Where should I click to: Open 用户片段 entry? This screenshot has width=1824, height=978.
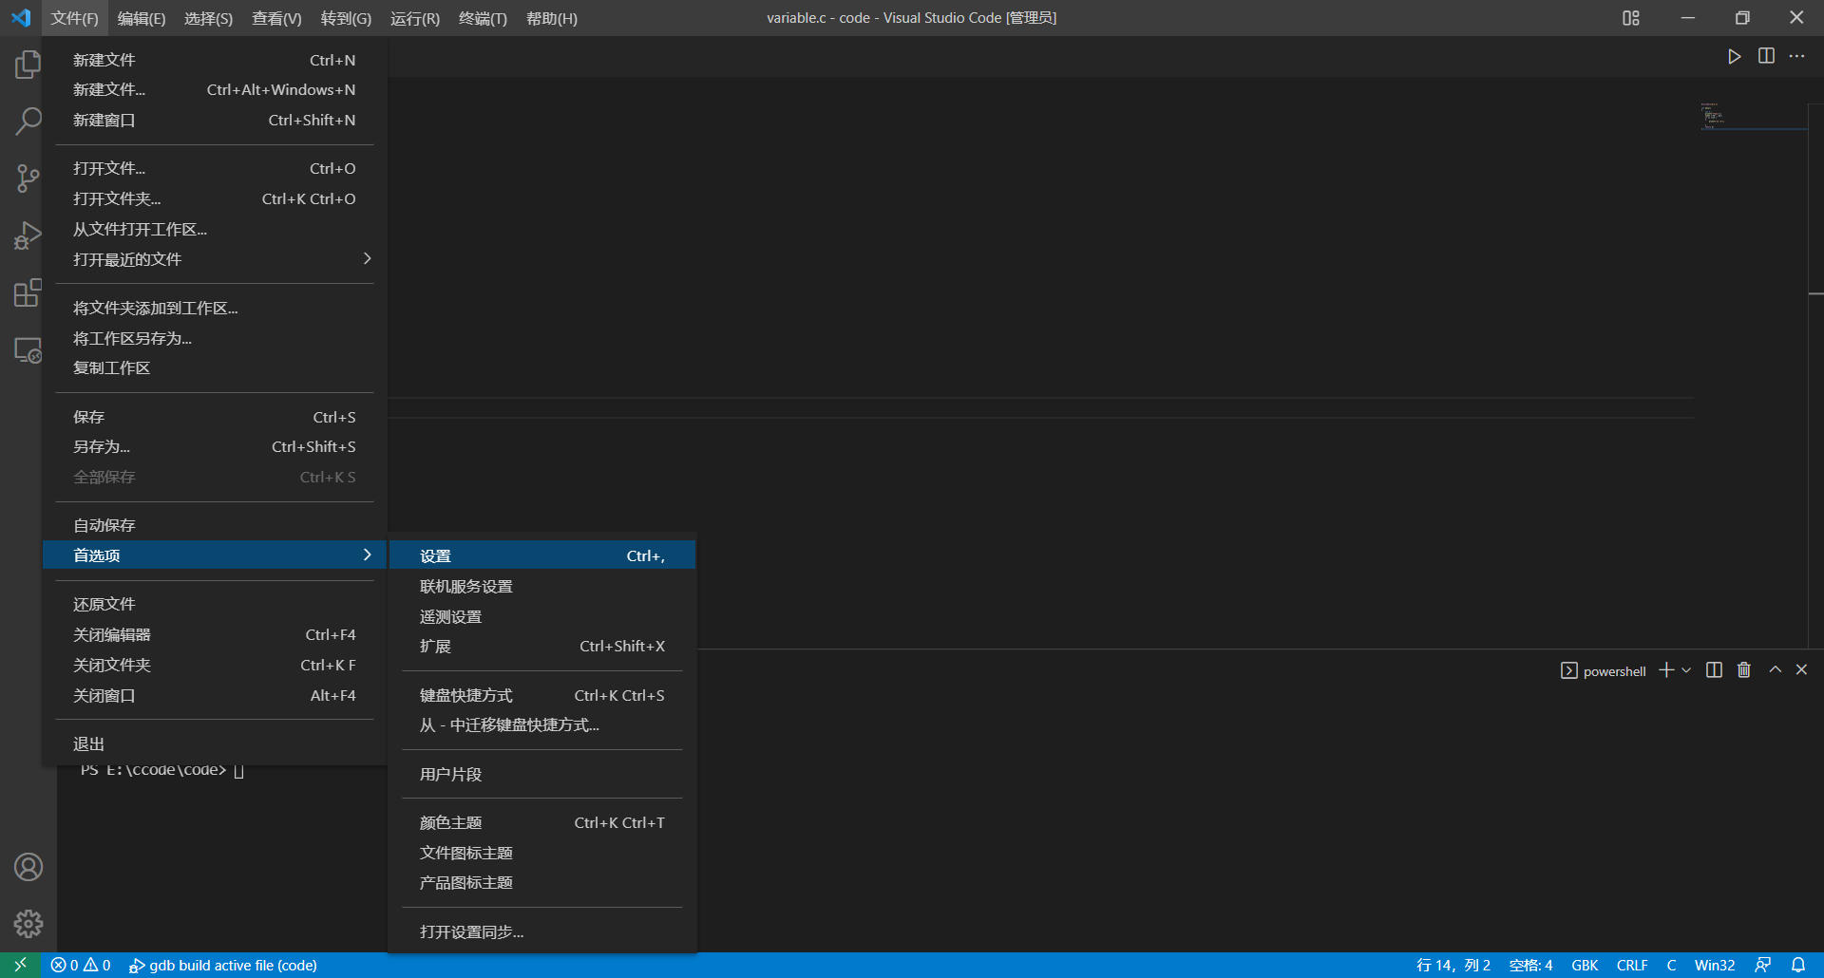542,775
